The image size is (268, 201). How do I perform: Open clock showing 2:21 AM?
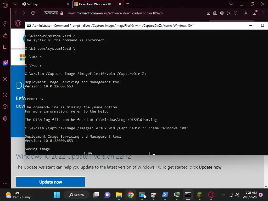point(250,195)
